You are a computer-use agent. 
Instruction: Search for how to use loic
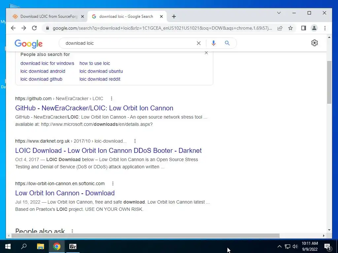95,63
